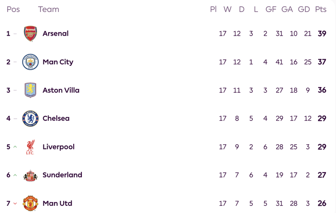The height and width of the screenshot is (213, 336).
Task: Click Liverpool's green up-arrow movement indicator
Action: 15,147
